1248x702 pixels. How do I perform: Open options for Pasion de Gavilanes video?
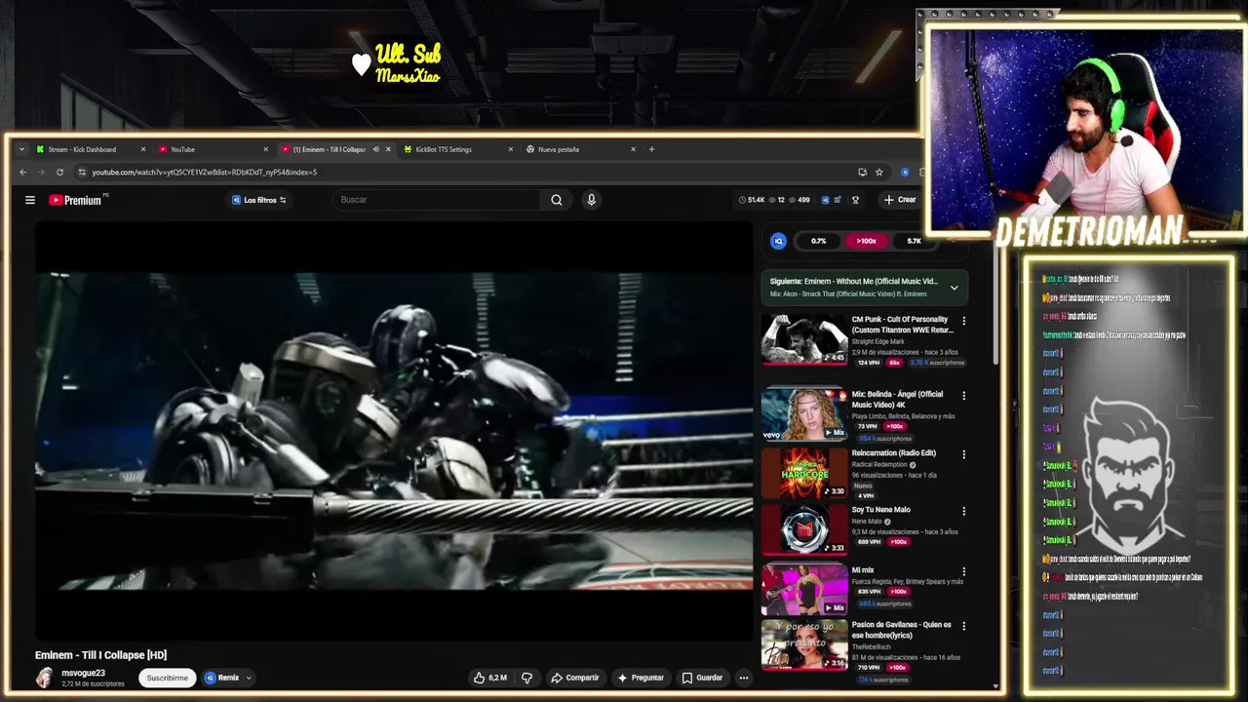[x=964, y=626]
